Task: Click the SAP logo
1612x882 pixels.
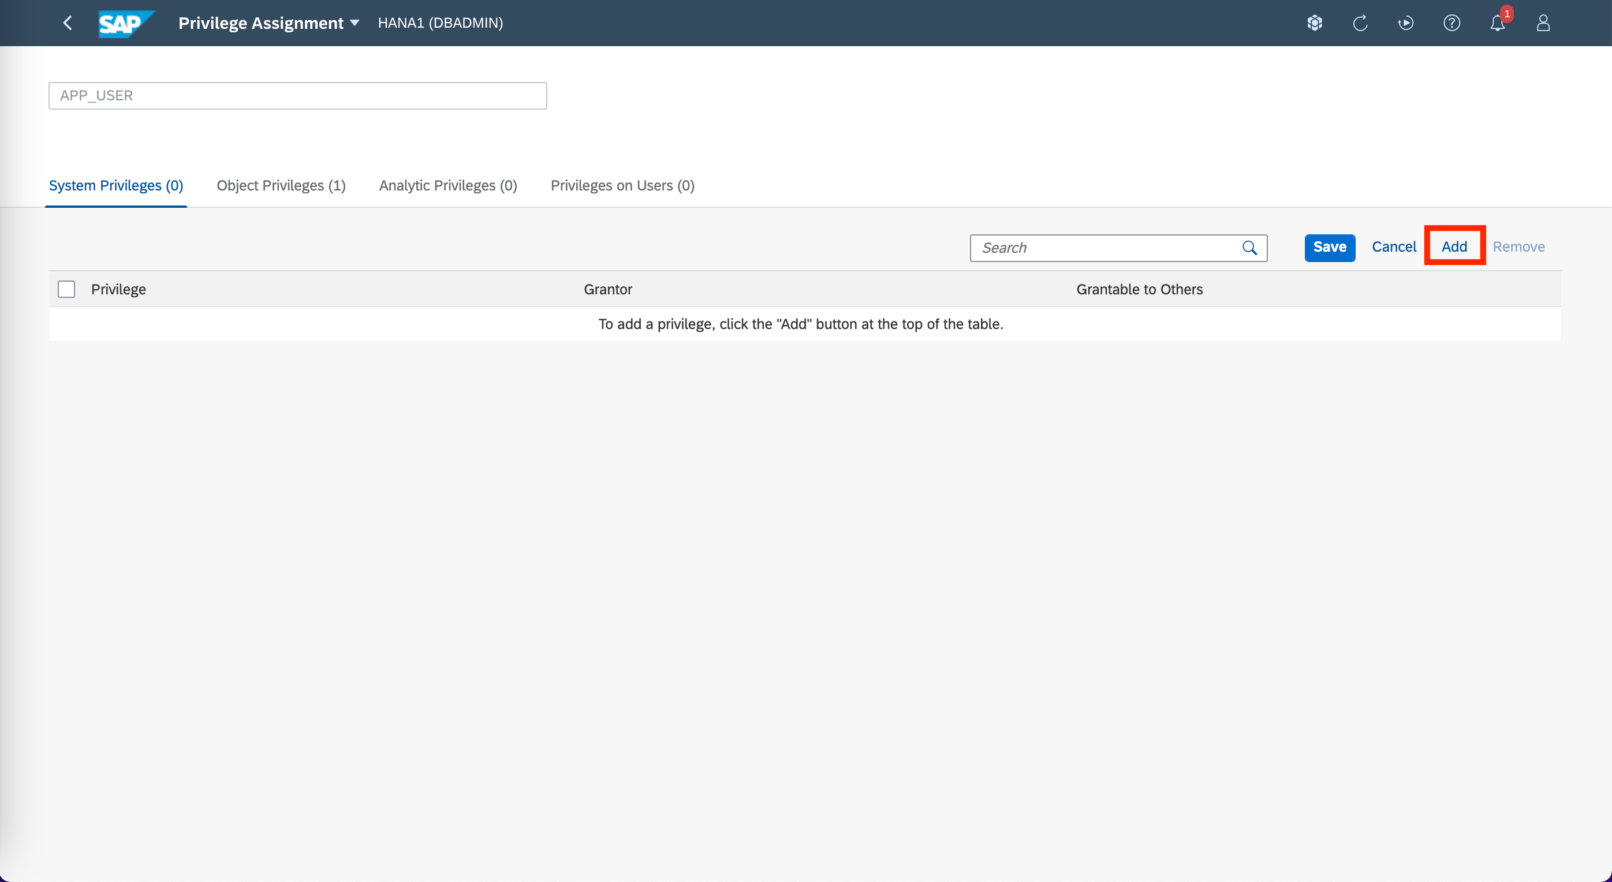Action: point(126,23)
